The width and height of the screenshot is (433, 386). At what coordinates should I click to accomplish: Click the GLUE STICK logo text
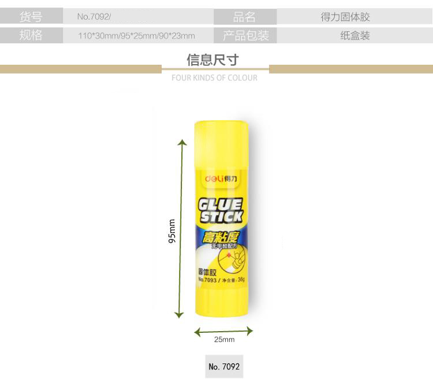pyautogui.click(x=221, y=210)
